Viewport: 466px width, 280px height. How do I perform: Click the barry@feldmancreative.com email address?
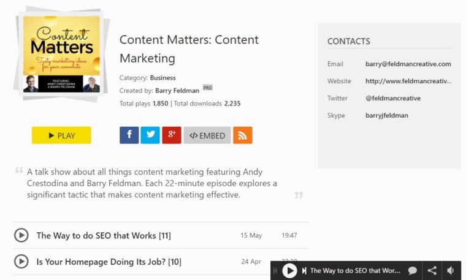coord(408,64)
